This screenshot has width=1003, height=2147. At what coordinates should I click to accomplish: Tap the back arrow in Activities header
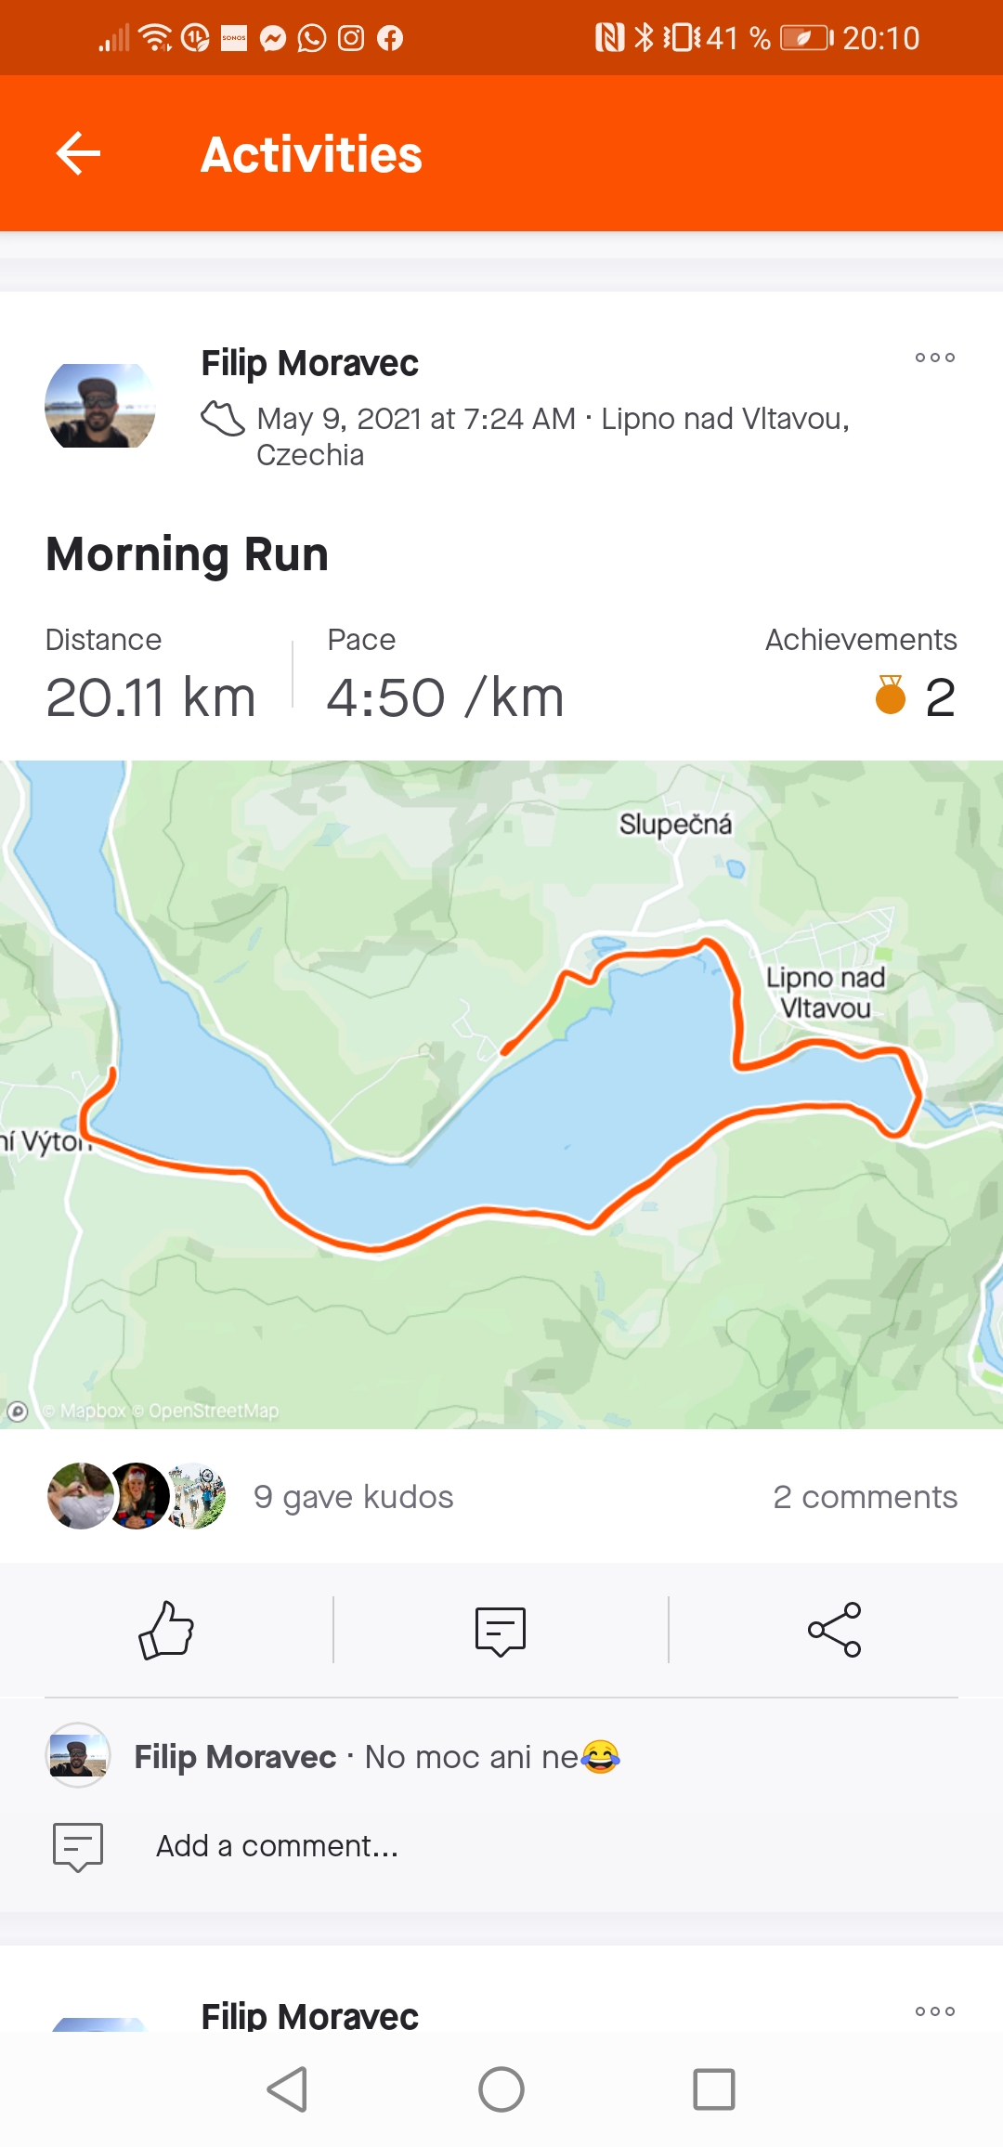pos(78,153)
